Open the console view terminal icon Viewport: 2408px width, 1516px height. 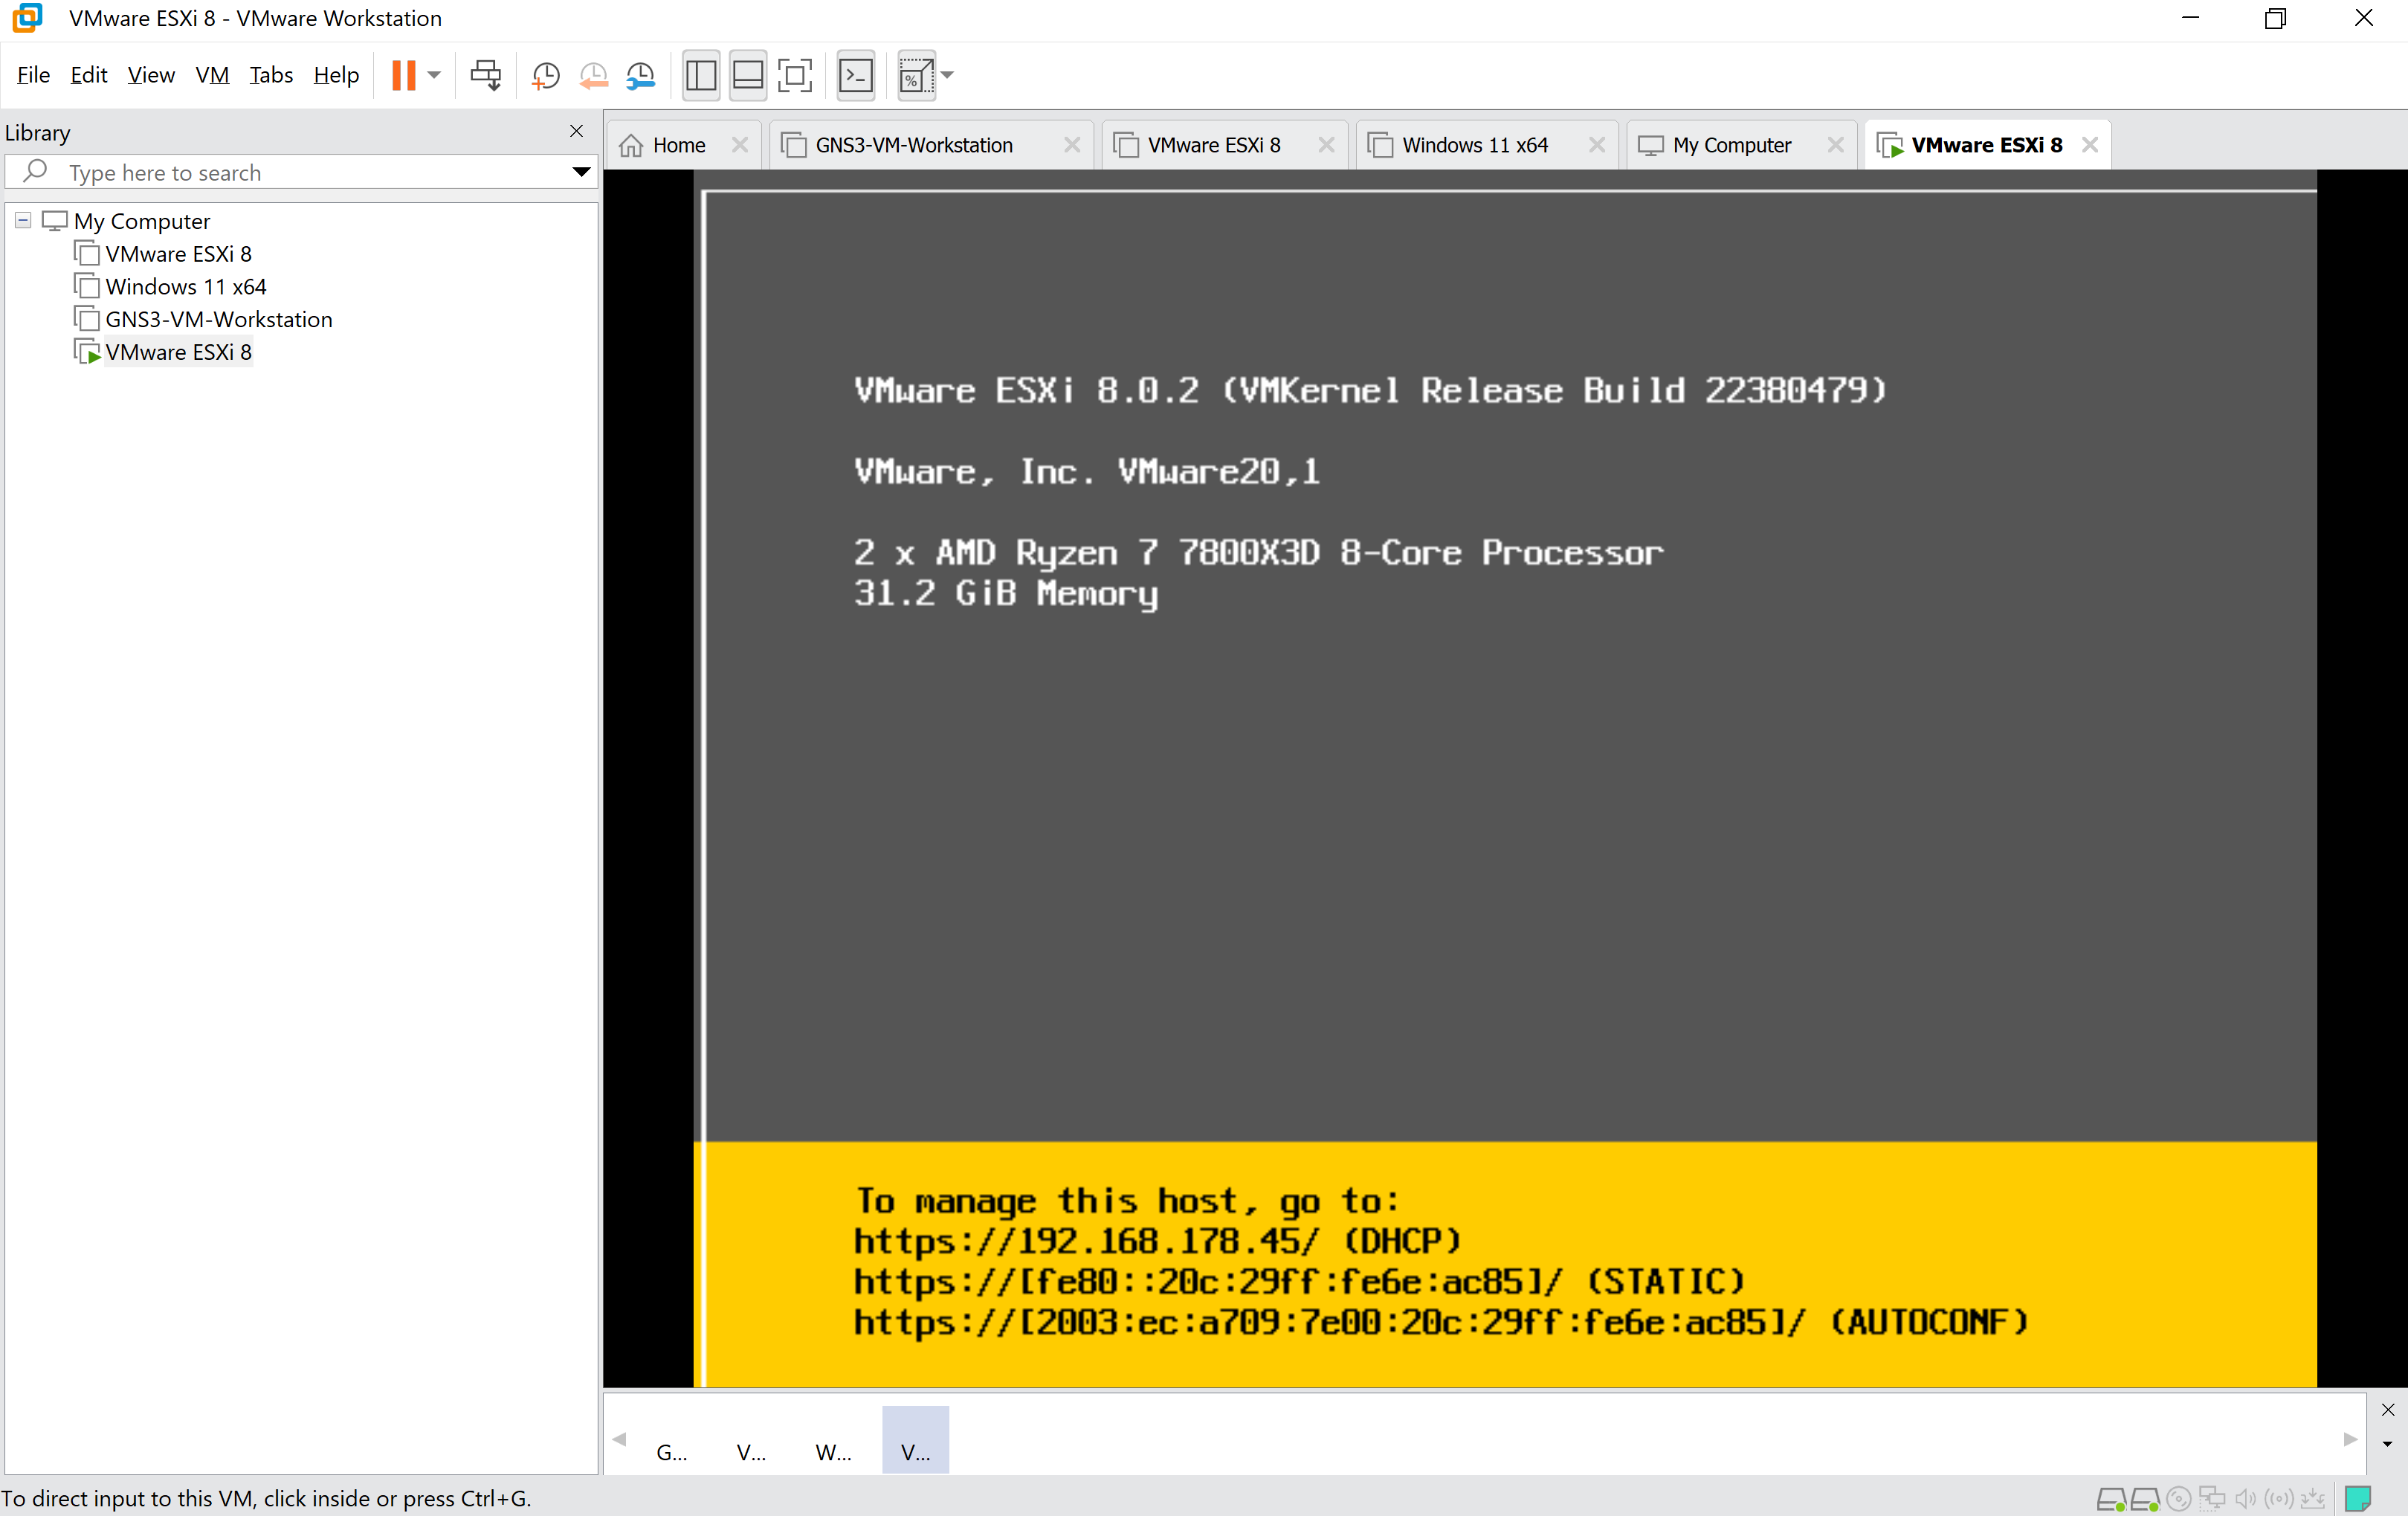pos(856,75)
